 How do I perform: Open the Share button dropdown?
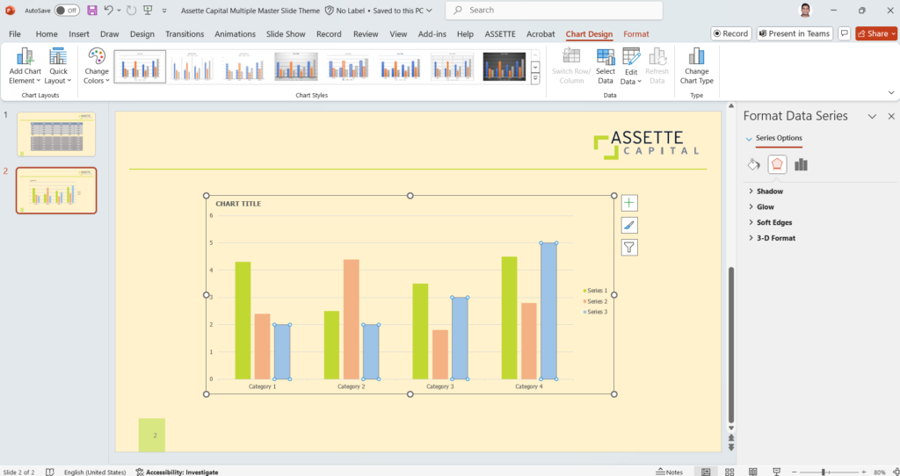coord(894,33)
